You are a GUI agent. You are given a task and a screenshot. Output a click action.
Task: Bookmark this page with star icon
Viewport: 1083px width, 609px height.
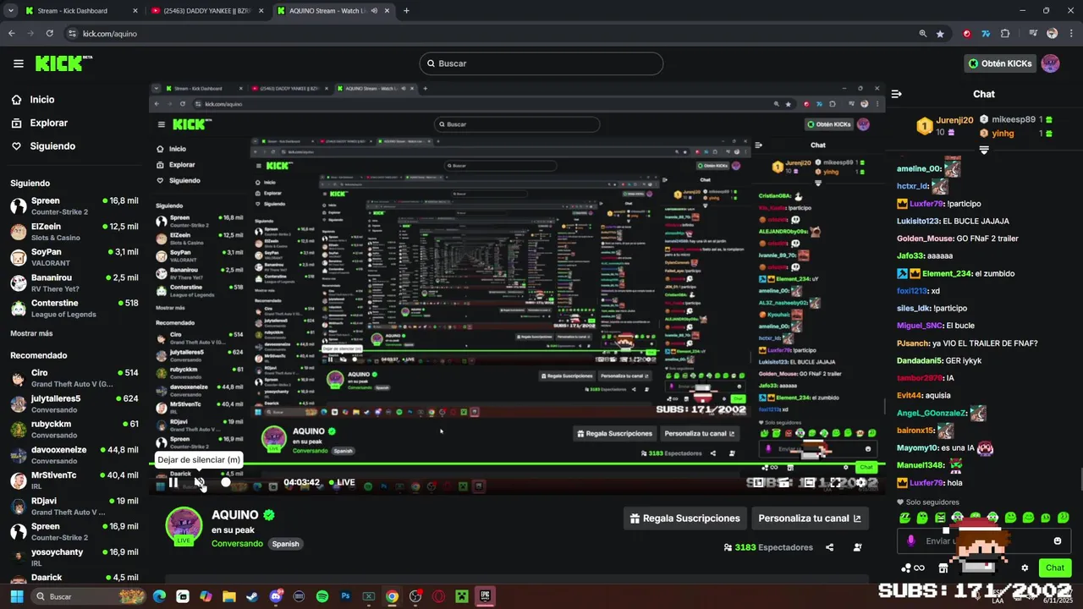click(940, 34)
